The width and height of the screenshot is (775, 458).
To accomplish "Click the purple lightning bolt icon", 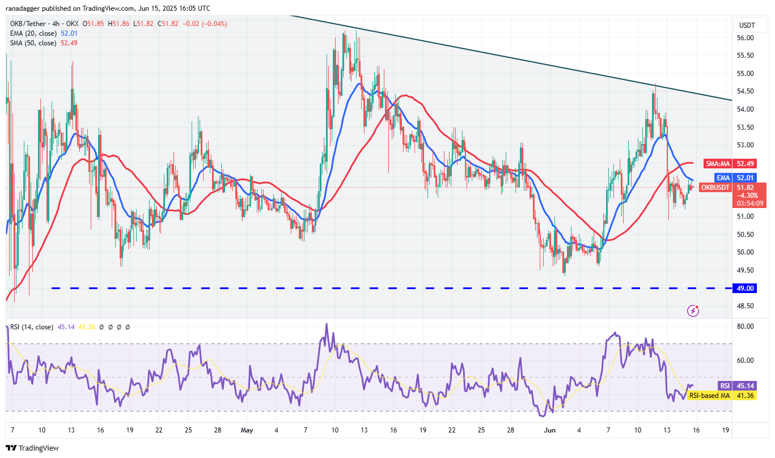I will tap(693, 310).
